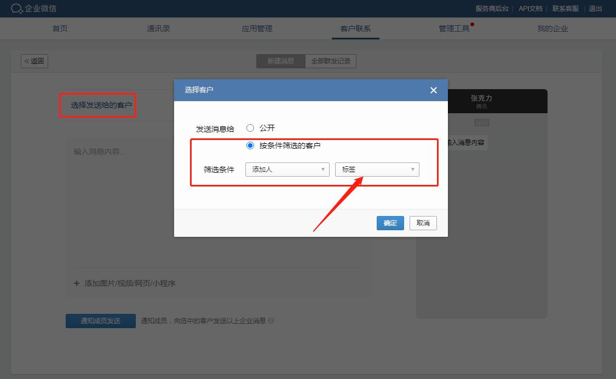616x379 pixels.
Task: Click the 《返回 back button
Action: 34,61
